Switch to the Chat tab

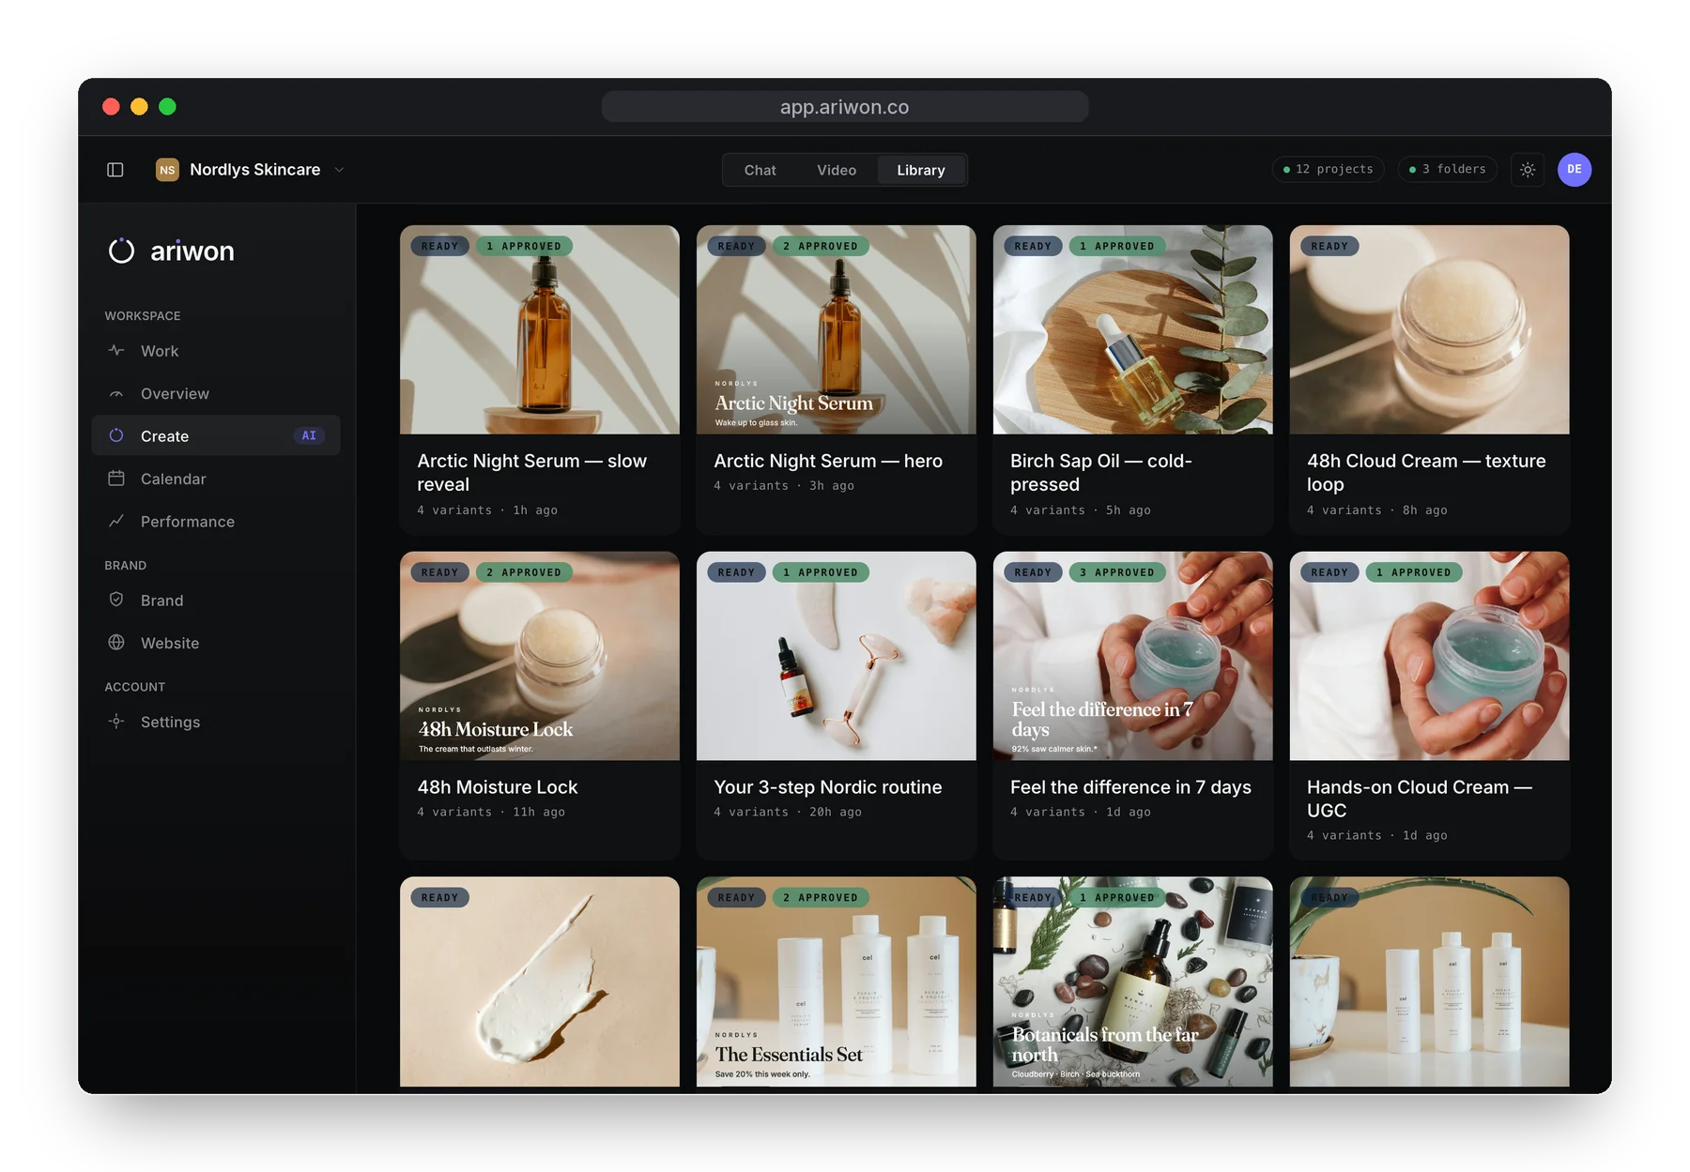pos(760,170)
